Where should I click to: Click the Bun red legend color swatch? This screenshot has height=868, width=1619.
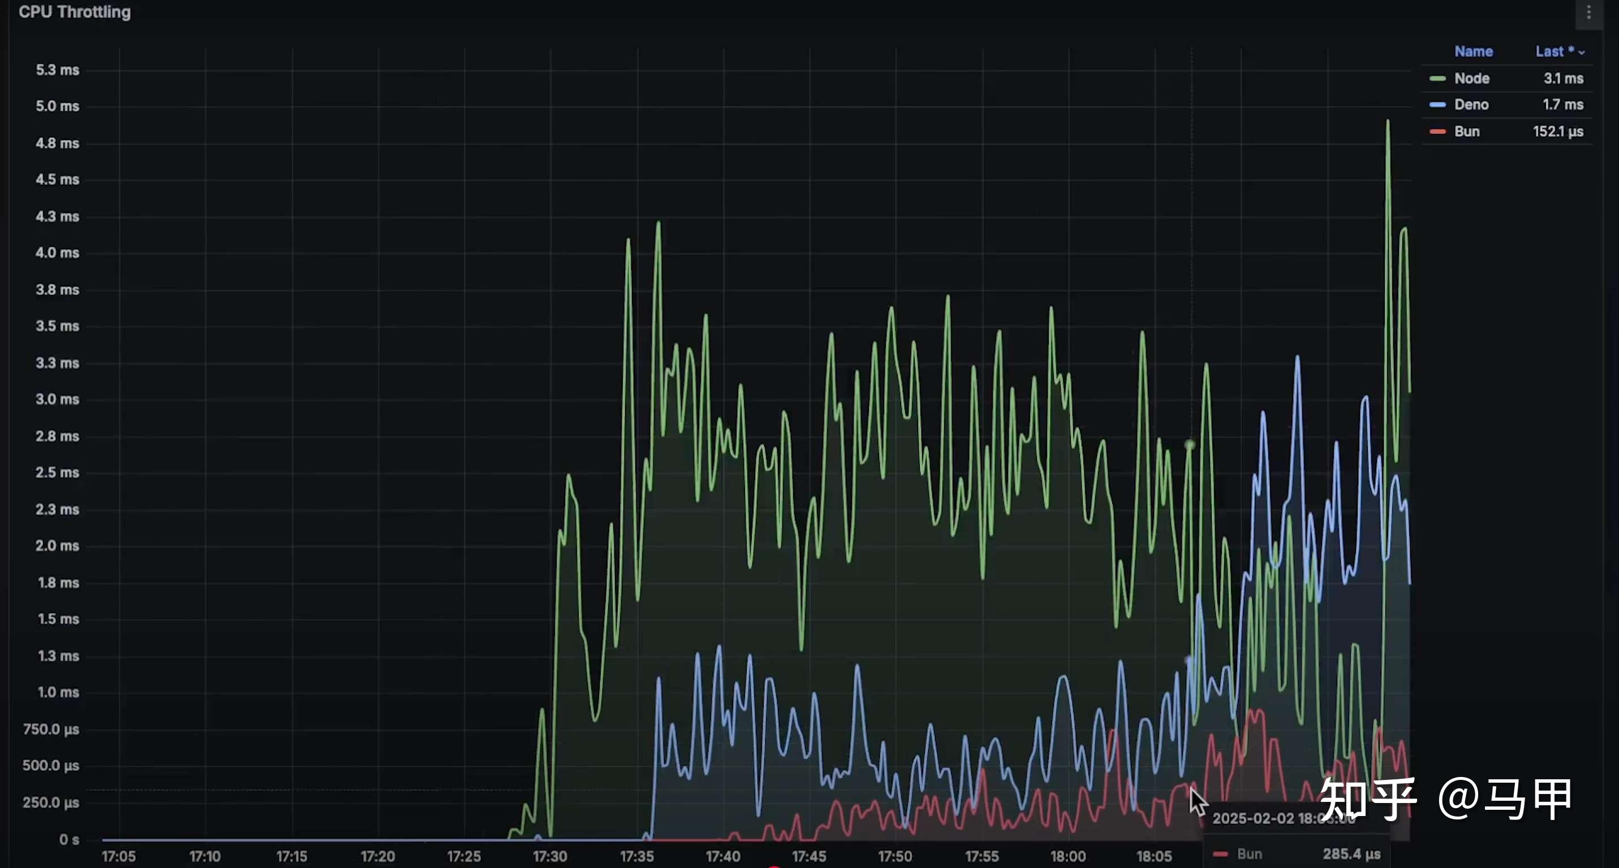coord(1437,132)
